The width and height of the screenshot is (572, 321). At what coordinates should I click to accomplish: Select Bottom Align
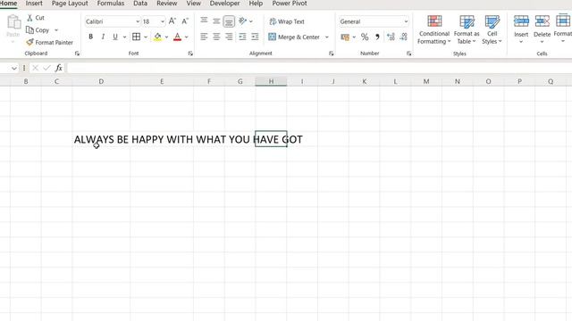229,21
